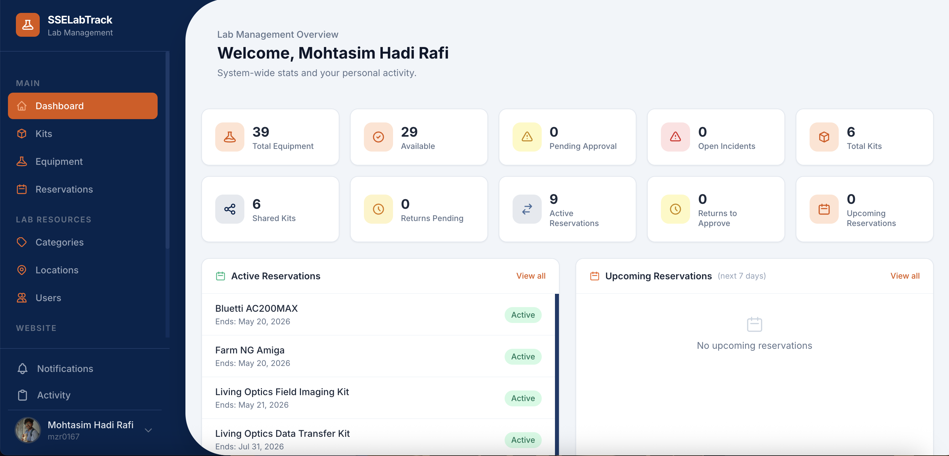Click the empty-state calendar icon above No upcoming reservations
Screen dimensions: 949x456
[x=755, y=324]
